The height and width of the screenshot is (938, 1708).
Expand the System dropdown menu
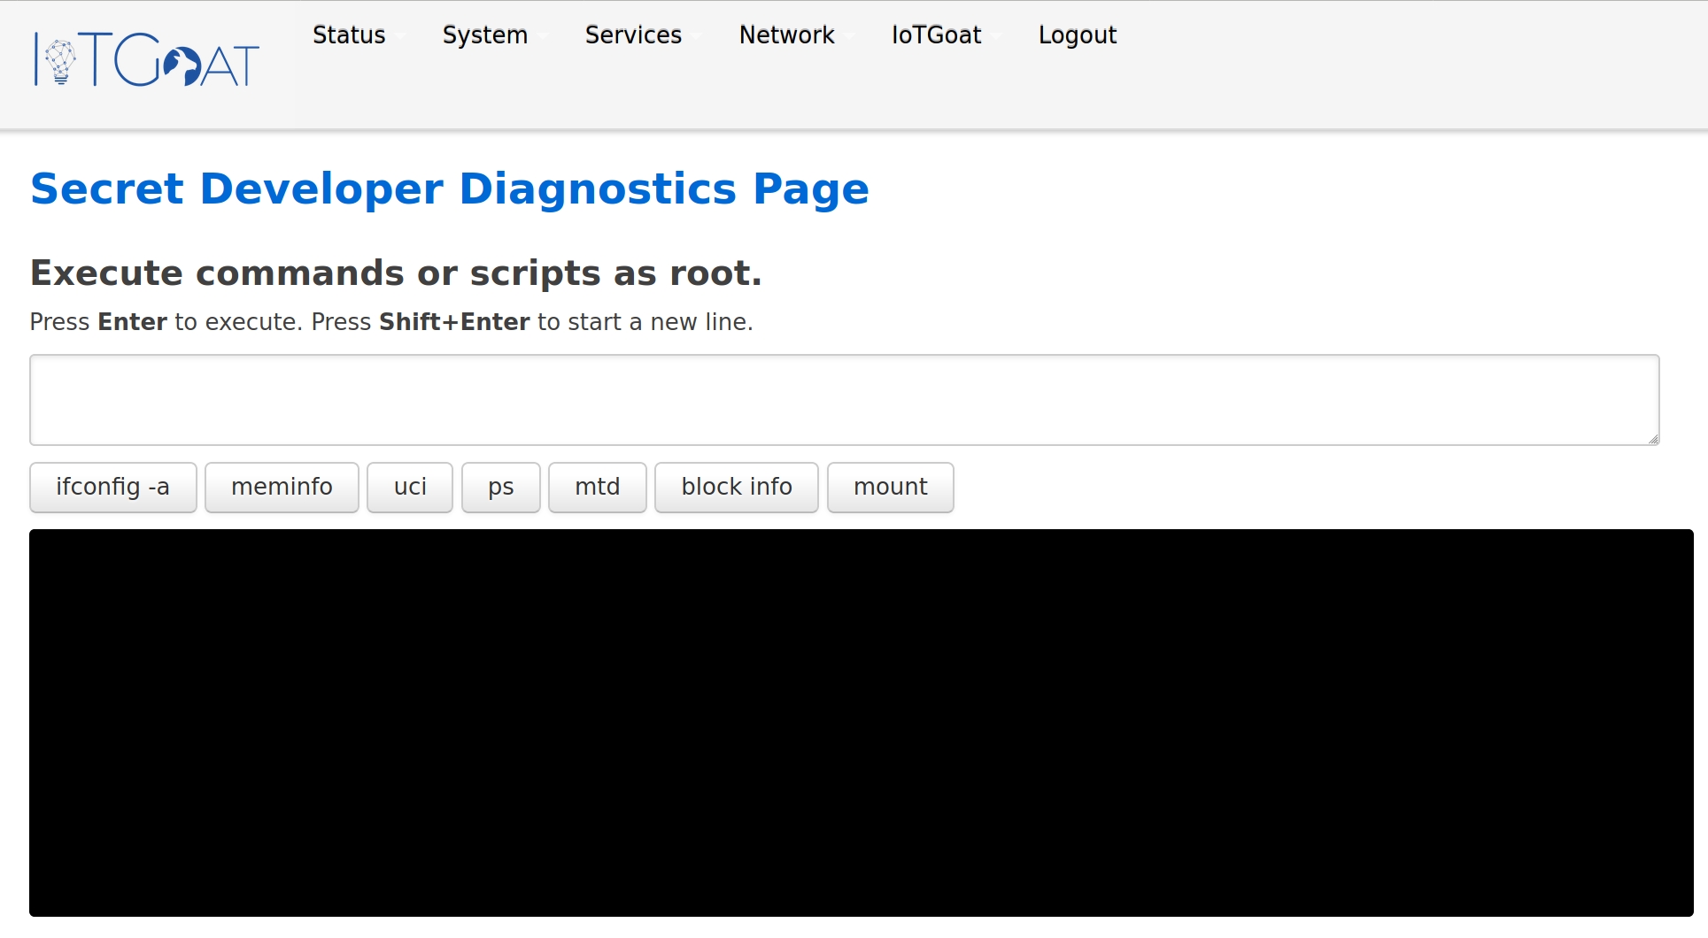[485, 35]
